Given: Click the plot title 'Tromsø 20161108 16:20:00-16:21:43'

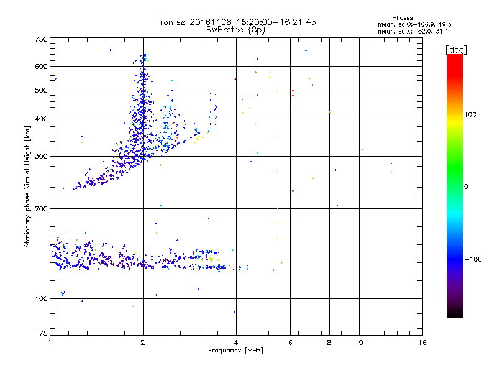Looking at the screenshot, I should tap(235, 22).
